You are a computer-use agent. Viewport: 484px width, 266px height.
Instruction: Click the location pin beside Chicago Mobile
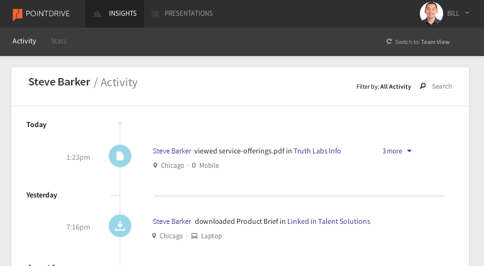tap(155, 165)
